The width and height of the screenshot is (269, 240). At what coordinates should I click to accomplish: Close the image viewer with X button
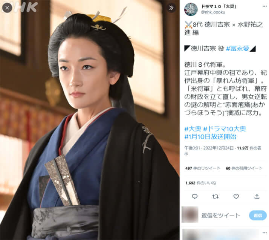(x=7, y=8)
